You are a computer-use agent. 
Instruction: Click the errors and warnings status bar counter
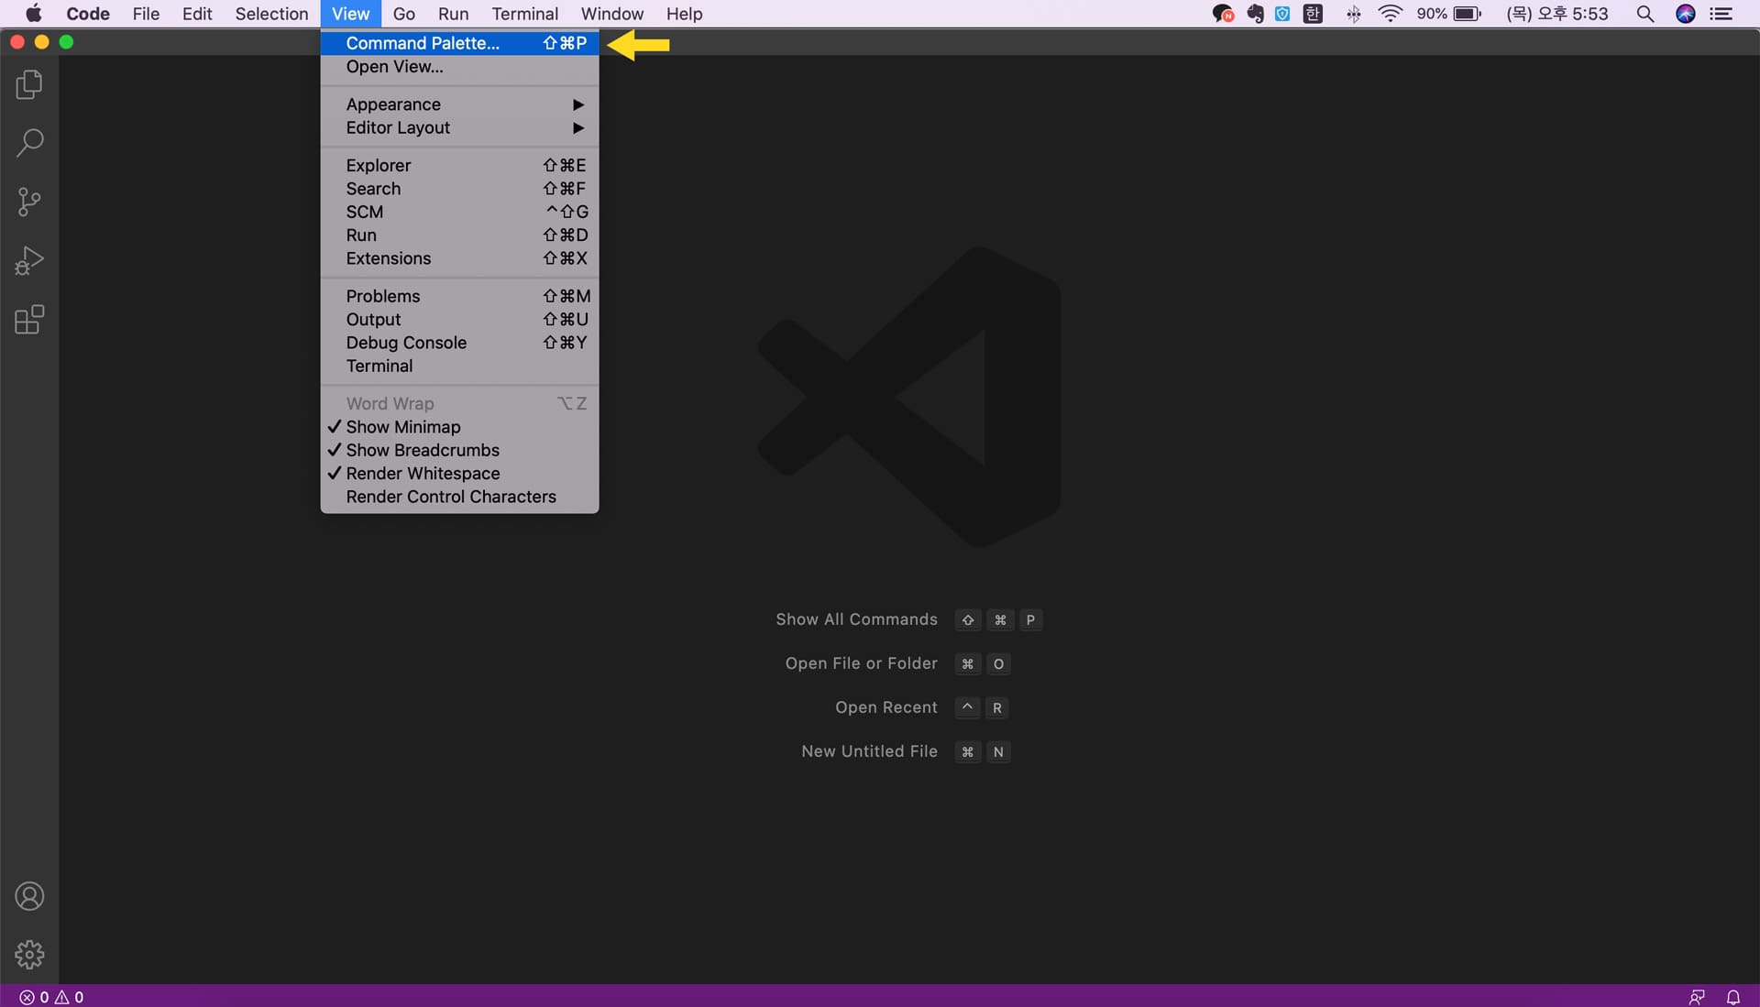point(50,996)
